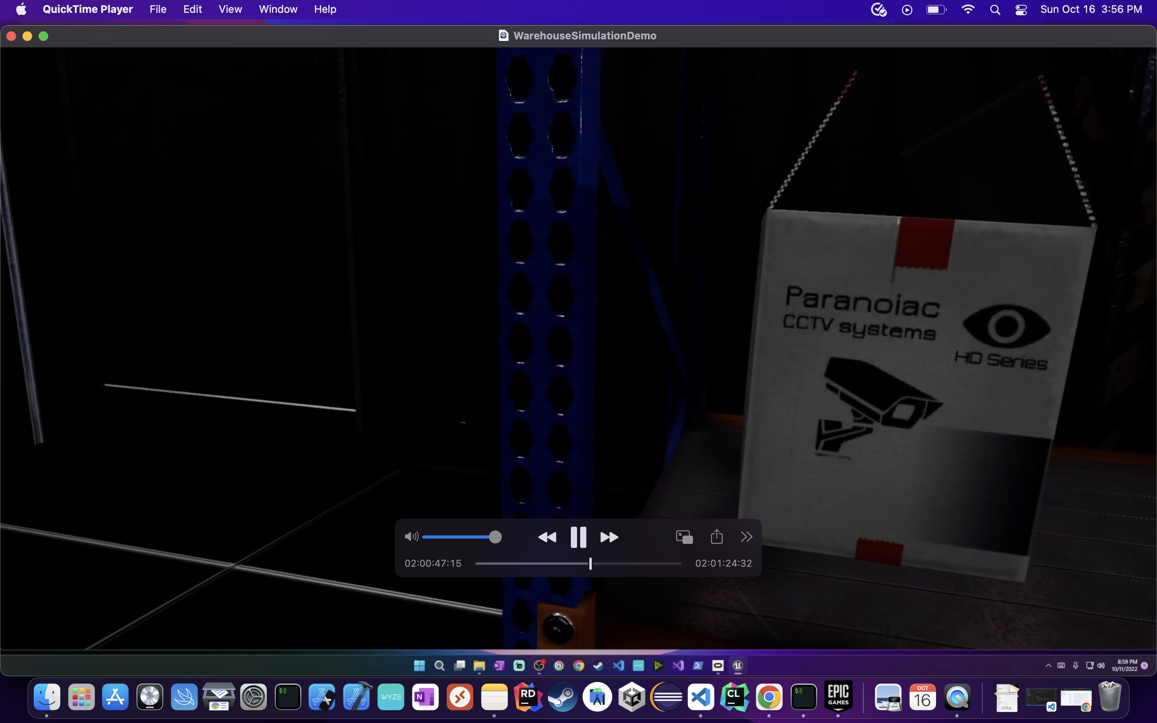Open Wyze app from the Dock
Image resolution: width=1157 pixels, height=723 pixels.
pyautogui.click(x=391, y=697)
